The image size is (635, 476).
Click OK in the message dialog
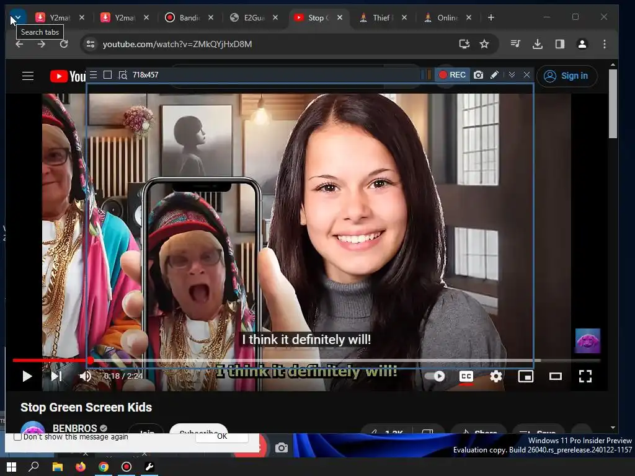[222, 436]
